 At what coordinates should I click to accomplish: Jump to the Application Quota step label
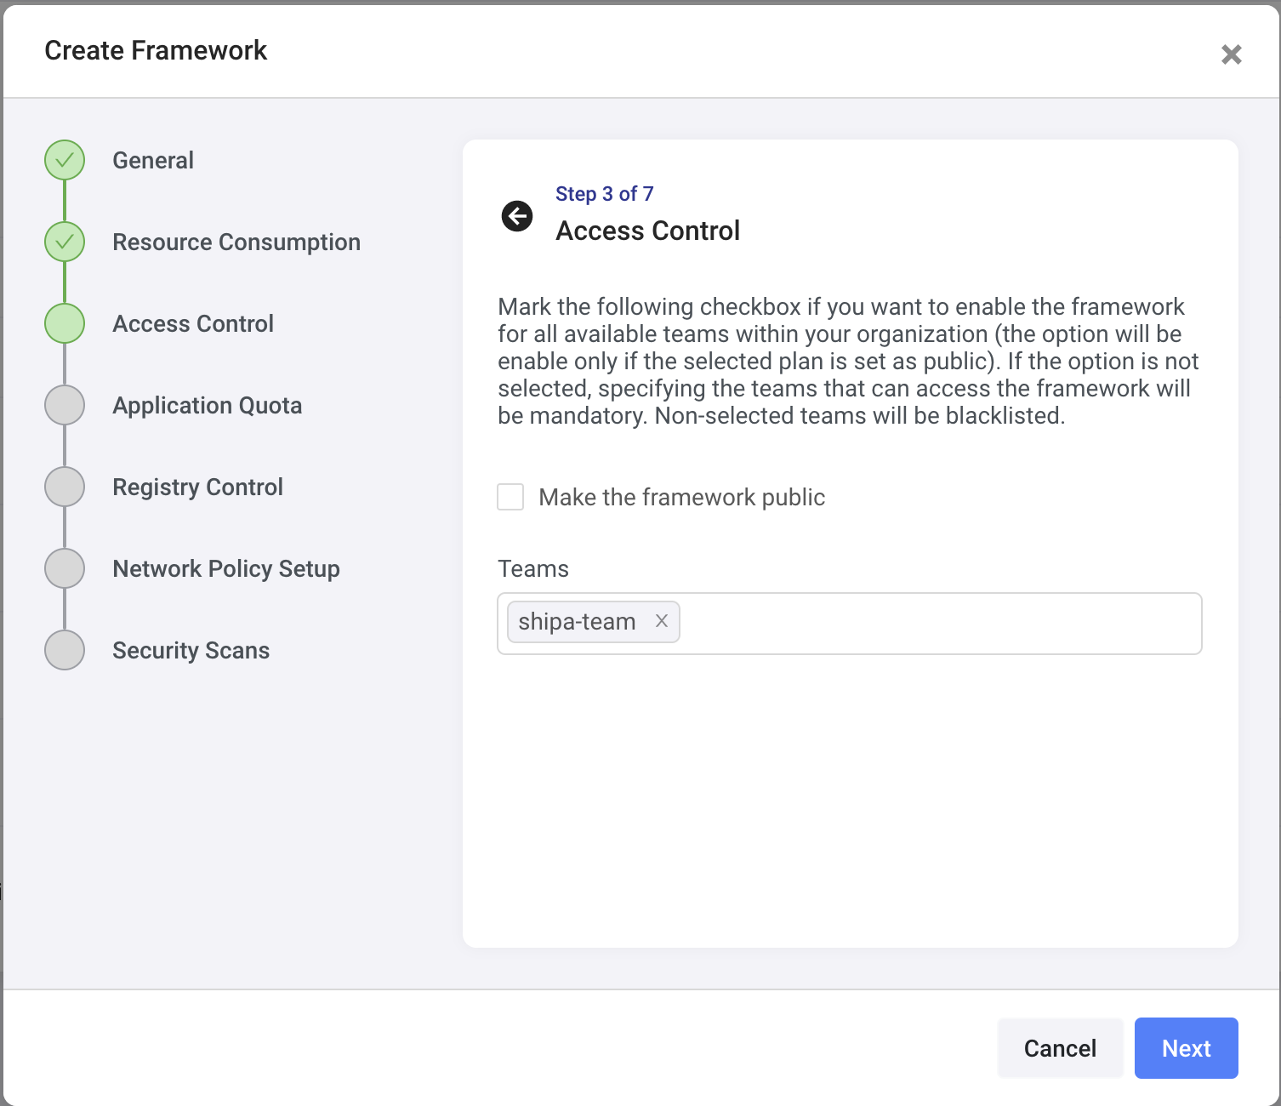pyautogui.click(x=208, y=405)
